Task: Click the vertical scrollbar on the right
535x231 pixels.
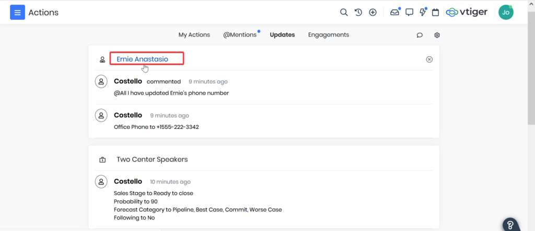Action: coord(531,78)
